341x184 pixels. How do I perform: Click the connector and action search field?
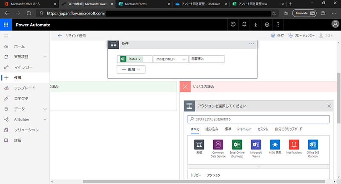(x=258, y=119)
